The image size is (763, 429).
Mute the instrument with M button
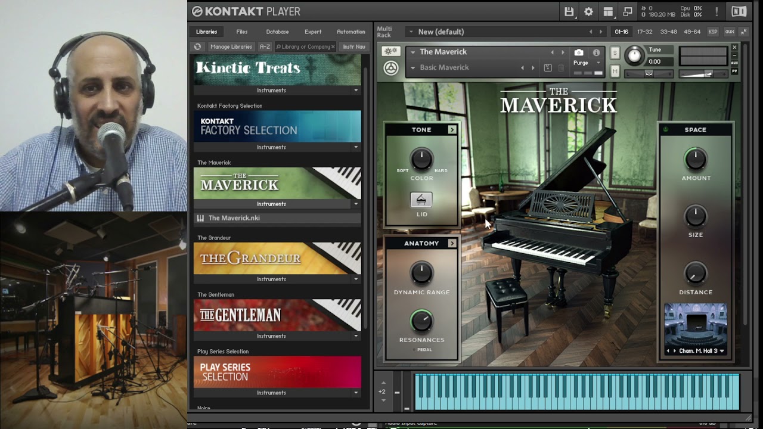click(x=615, y=71)
